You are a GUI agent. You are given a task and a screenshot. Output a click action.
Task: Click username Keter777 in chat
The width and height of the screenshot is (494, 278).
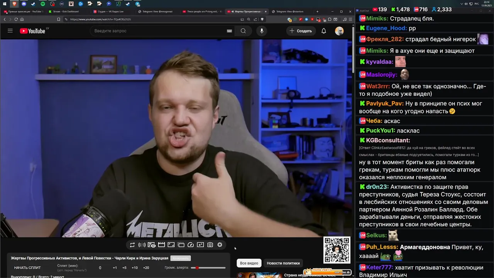coord(379,267)
